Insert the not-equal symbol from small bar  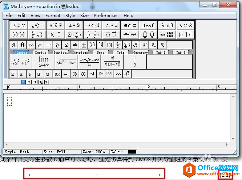tap(74, 45)
